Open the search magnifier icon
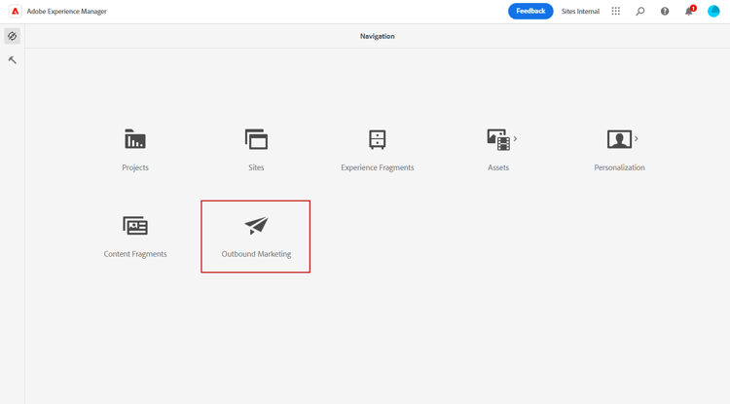Viewport: 730px width, 404px height. pos(640,11)
